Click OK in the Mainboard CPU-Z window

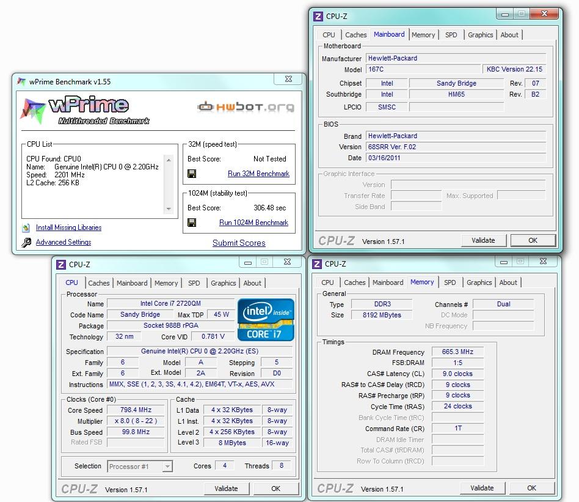coord(533,240)
